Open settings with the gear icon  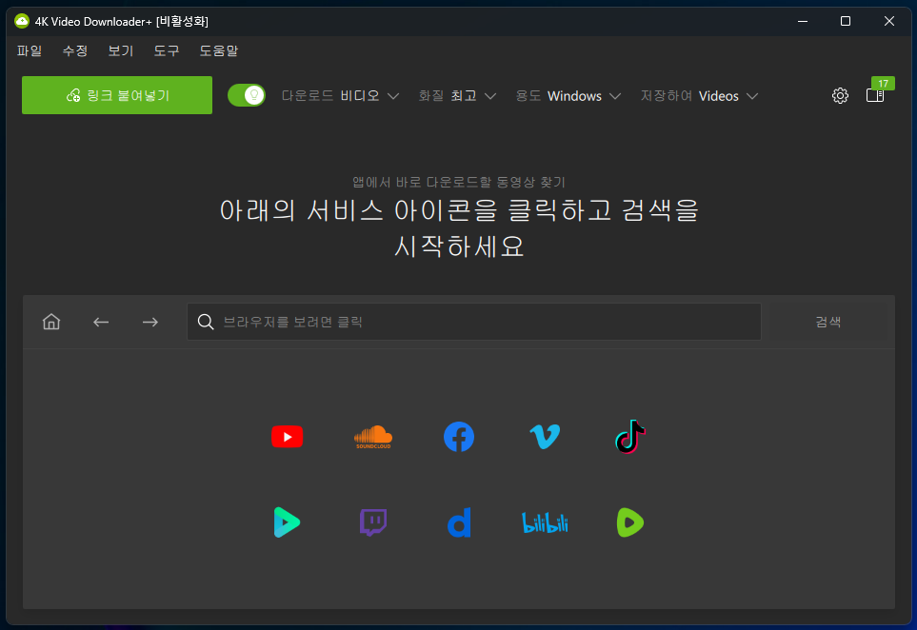[x=841, y=95]
